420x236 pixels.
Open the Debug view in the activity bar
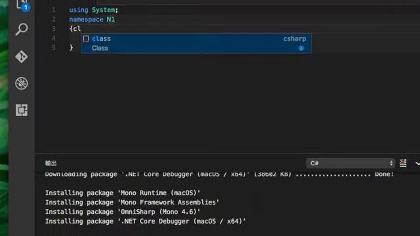22,83
